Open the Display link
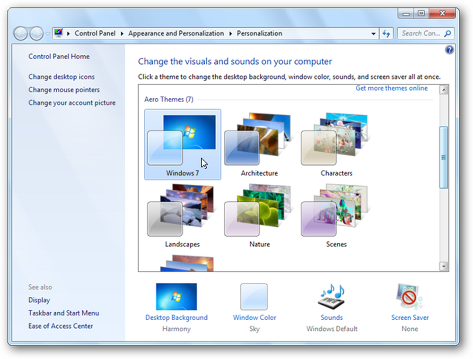Screen dimensions: 473x359 tap(39, 300)
